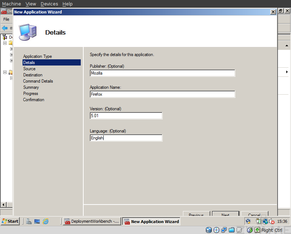Click the Previous button in the wizard
This screenshot has width=291, height=234.
click(196, 214)
